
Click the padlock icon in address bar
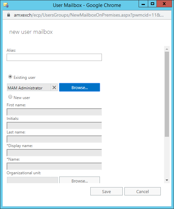[x=9, y=15]
